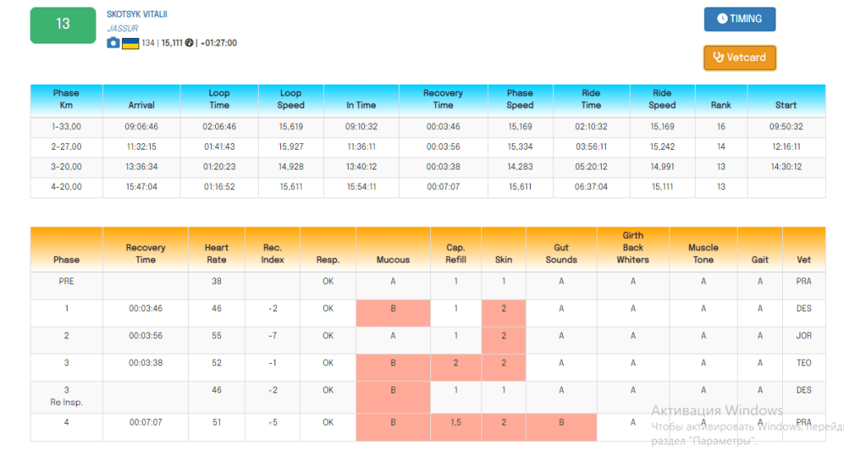The height and width of the screenshot is (456, 844).
Task: Click arrival time 09:06:46 cell
Action: [142, 128]
